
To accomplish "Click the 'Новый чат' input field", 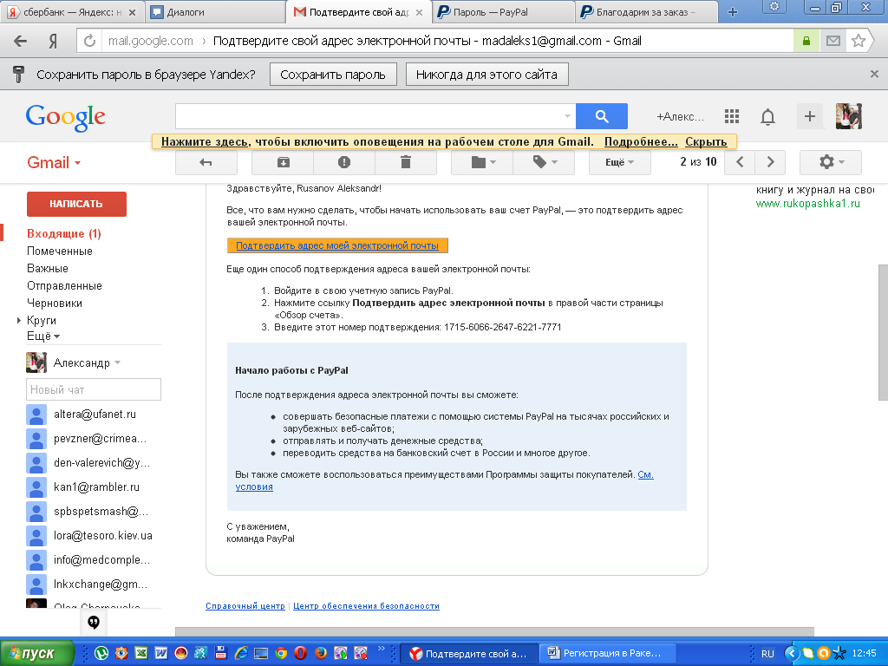I will (94, 389).
